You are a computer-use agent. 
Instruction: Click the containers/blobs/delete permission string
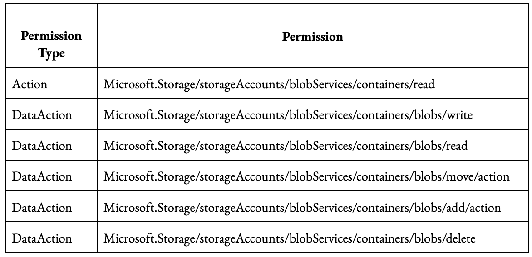(x=290, y=238)
